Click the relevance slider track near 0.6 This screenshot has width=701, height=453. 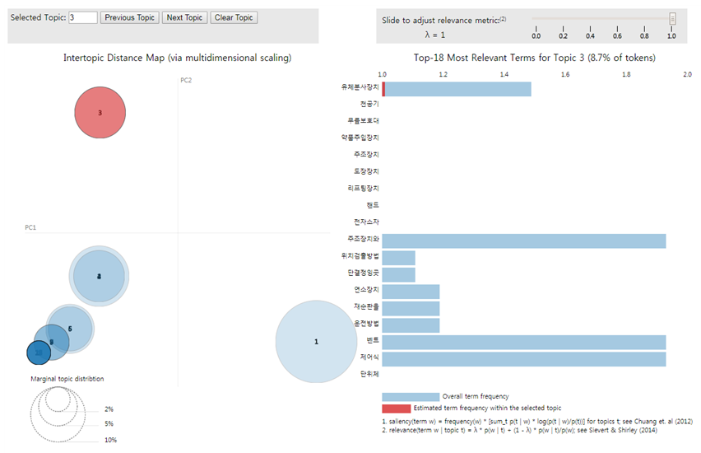tap(617, 19)
